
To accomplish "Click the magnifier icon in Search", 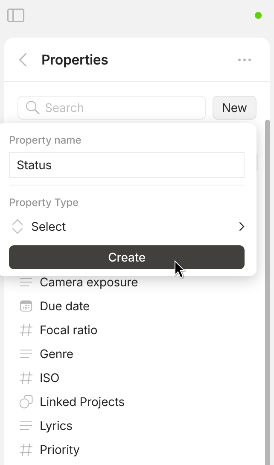I will (x=32, y=108).
